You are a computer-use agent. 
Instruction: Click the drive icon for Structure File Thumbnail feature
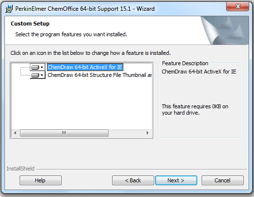click(x=35, y=75)
